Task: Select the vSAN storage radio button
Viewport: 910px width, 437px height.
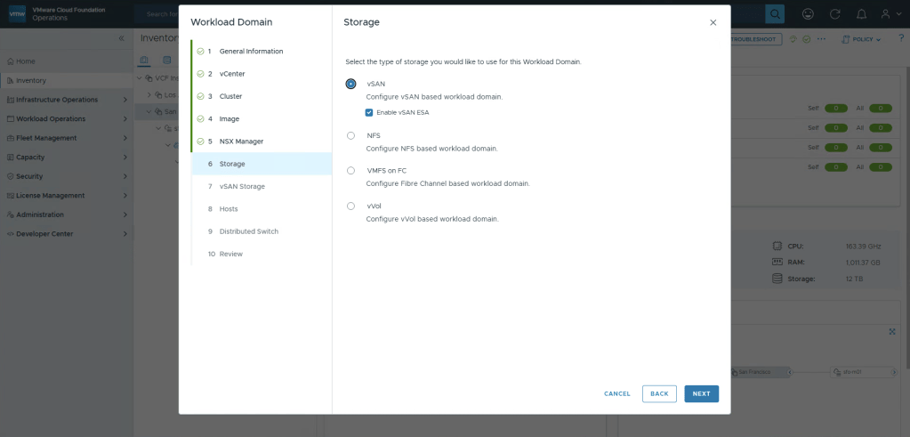Action: tap(350, 84)
